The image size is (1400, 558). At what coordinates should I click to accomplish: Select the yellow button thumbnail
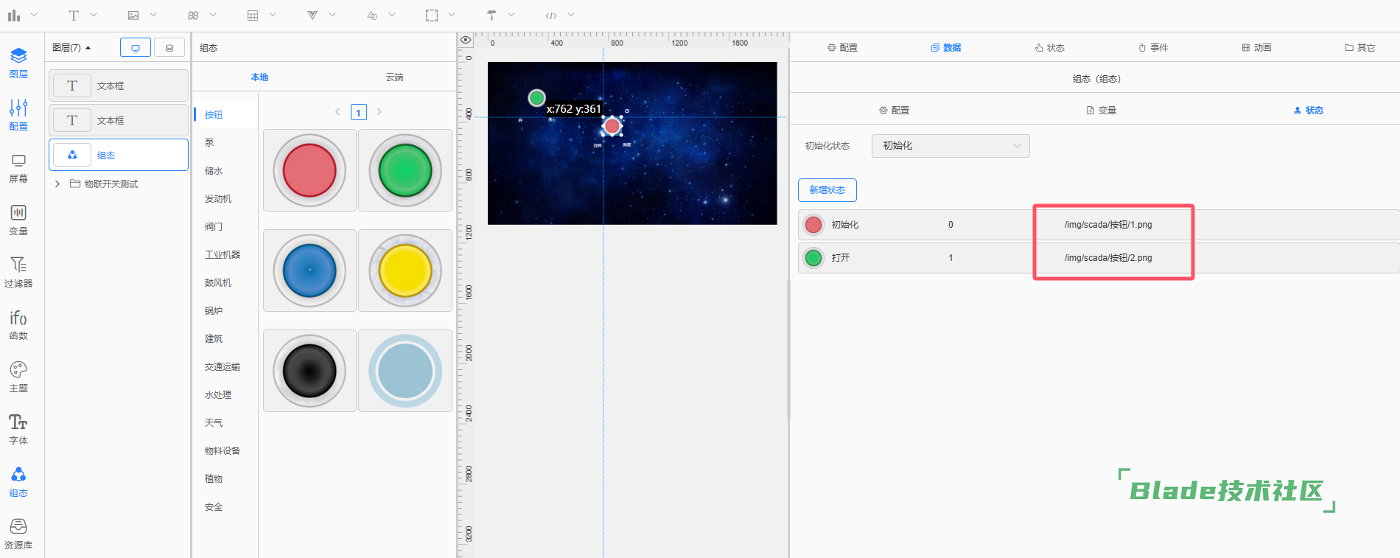pos(405,271)
